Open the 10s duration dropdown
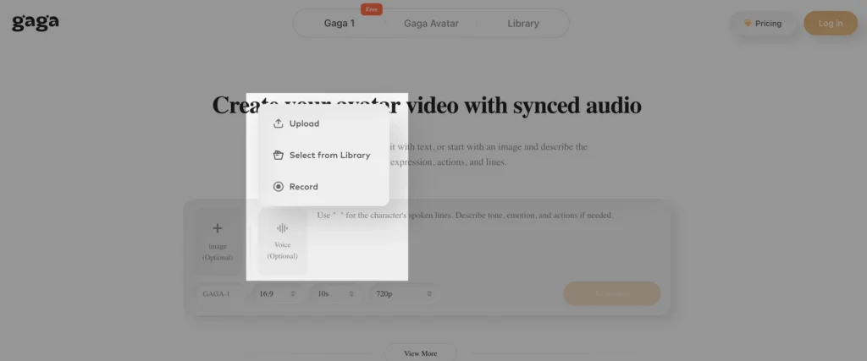Viewport: 867px width, 361px height. [x=335, y=293]
